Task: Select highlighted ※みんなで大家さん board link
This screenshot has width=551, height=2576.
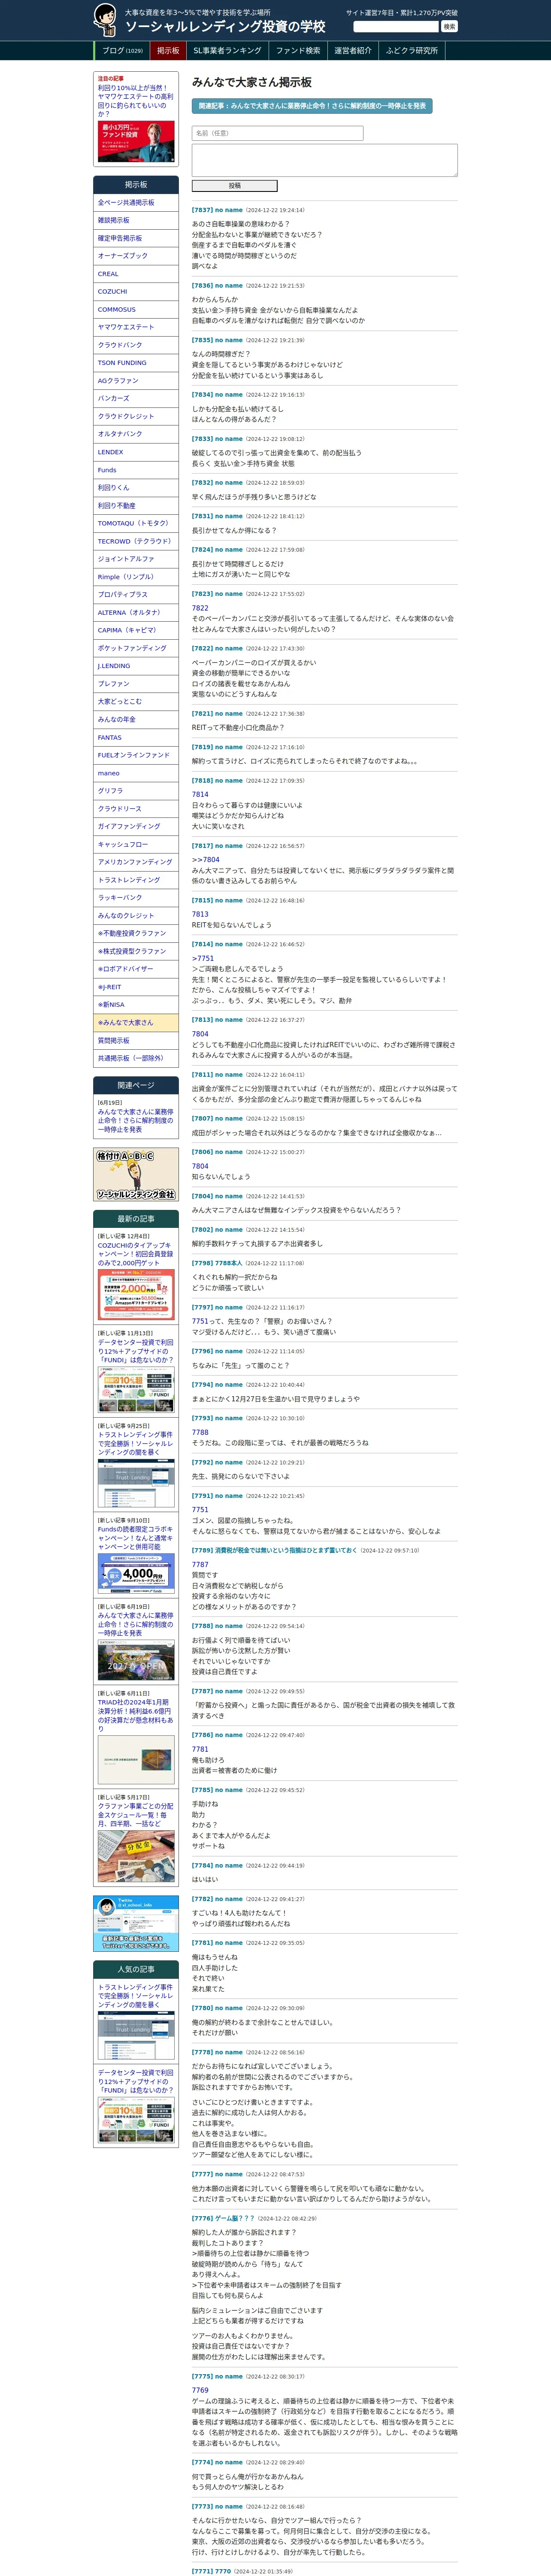Action: (136, 1023)
